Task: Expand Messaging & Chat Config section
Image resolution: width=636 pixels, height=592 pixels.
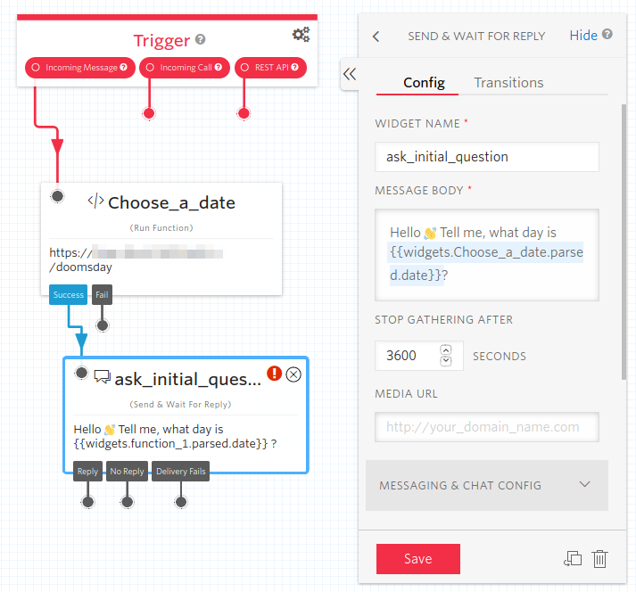Action: 487,485
